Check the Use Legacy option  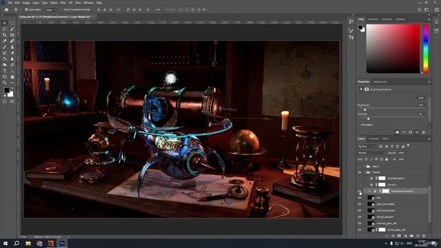[359, 125]
